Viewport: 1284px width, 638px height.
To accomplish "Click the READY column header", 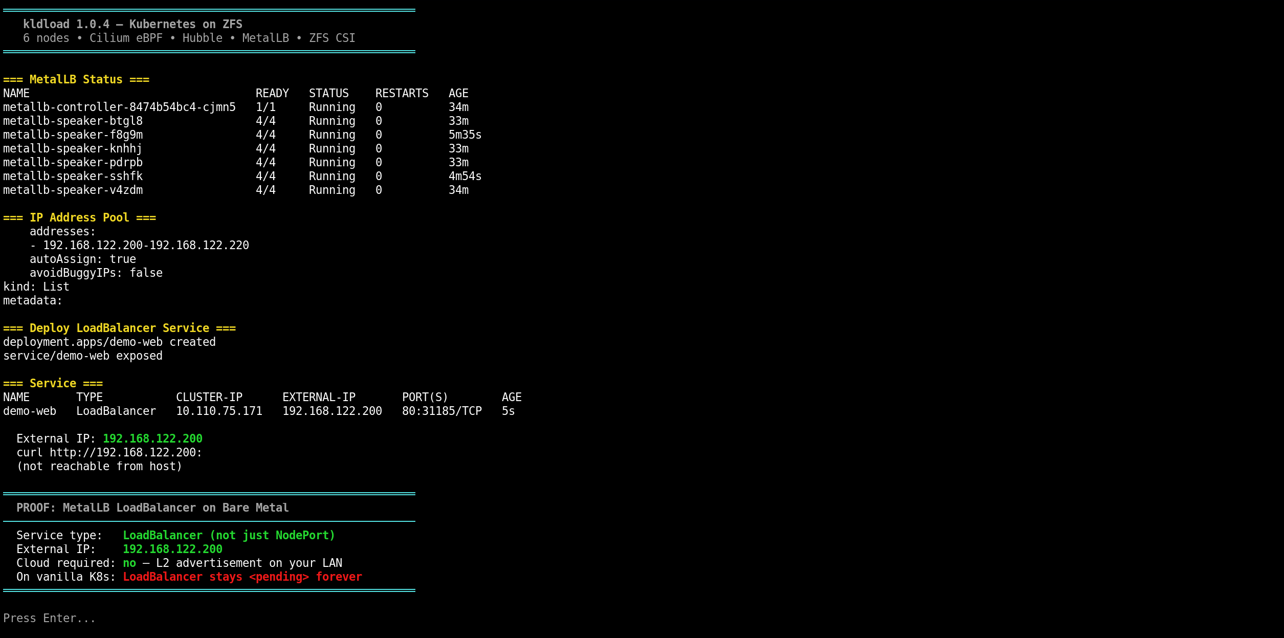I will [x=272, y=93].
